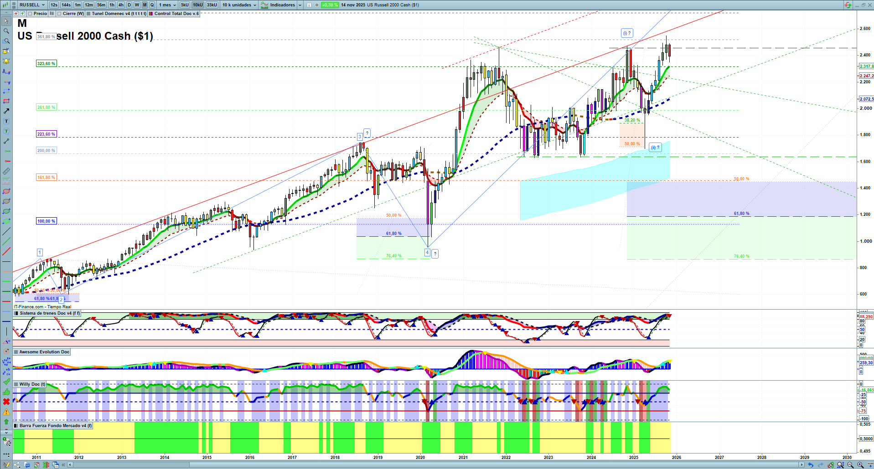Viewport: 874px width, 469px height.
Task: Select the yellow warning triangle marker
Action: click(x=6, y=412)
